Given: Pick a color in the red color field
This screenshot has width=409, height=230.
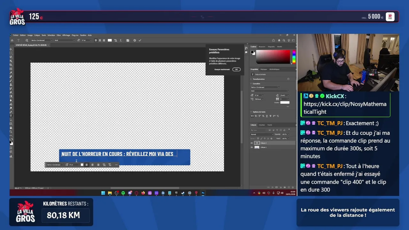Looking at the screenshot, I should [x=273, y=57].
